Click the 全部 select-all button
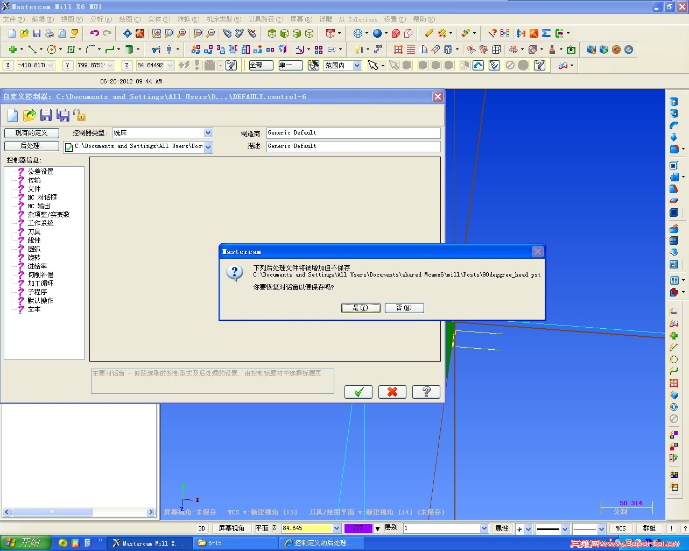689x551 pixels. pos(261,66)
